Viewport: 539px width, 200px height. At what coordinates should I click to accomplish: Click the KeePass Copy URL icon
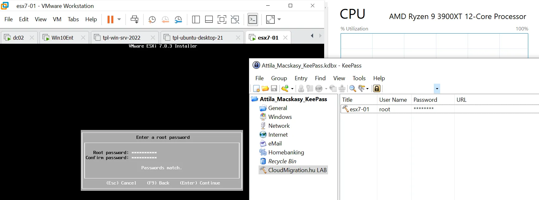coord(333,88)
